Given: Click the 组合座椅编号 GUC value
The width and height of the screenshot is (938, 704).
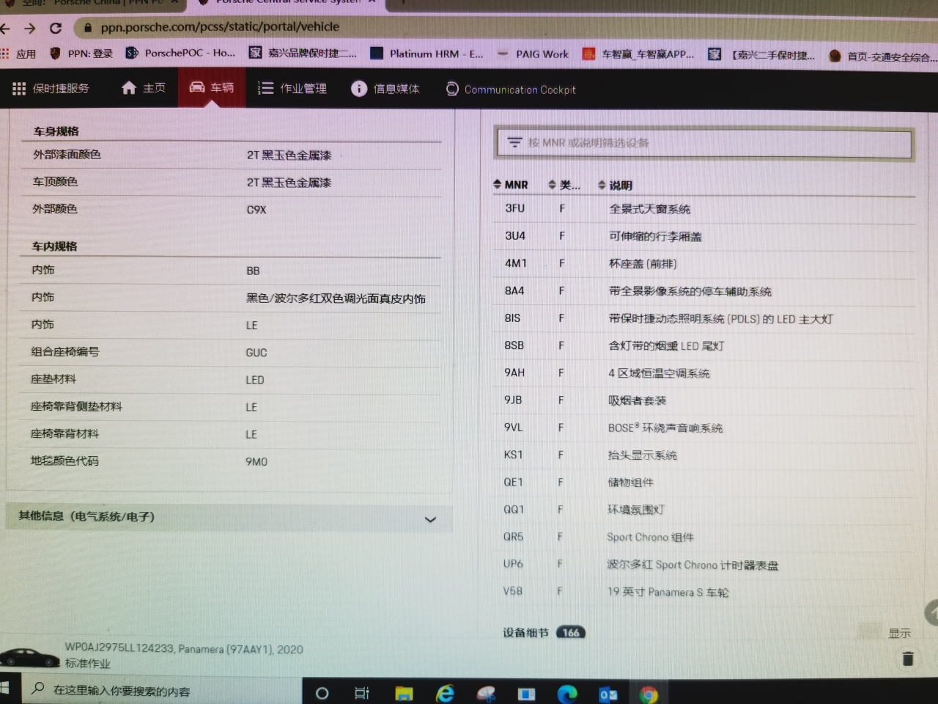Looking at the screenshot, I should pyautogui.click(x=256, y=353).
